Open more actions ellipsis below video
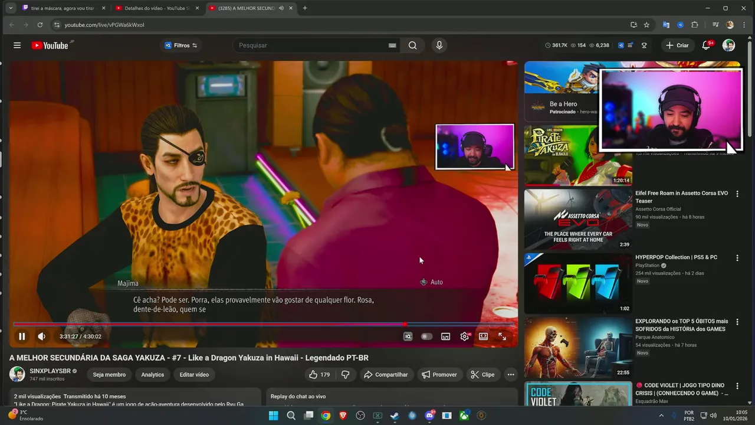This screenshot has width=755, height=425. pyautogui.click(x=511, y=375)
